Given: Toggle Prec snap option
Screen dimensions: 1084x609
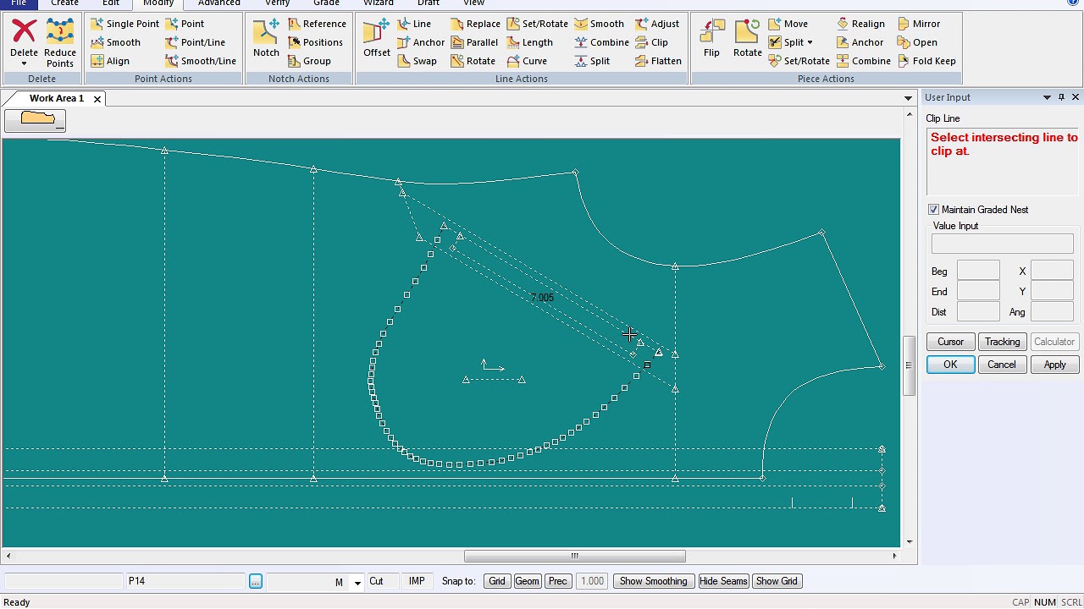Looking at the screenshot, I should coord(558,581).
